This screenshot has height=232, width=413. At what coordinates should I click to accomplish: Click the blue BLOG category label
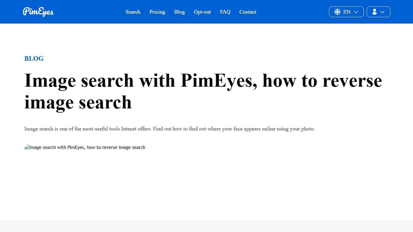click(34, 59)
